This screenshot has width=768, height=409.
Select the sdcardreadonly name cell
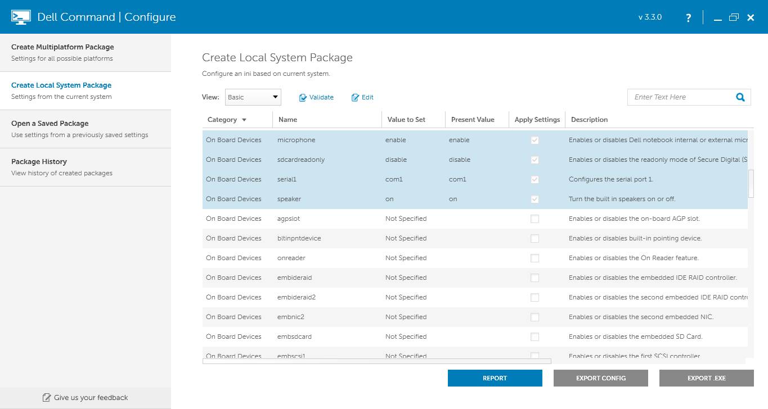301,160
